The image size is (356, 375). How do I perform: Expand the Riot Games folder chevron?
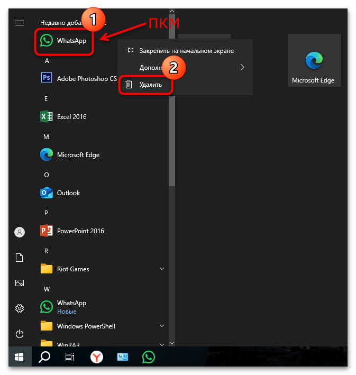tap(162, 269)
